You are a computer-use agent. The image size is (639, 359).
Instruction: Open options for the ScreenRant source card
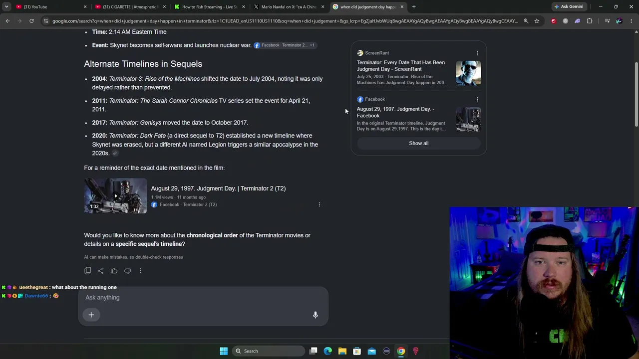coord(477,53)
